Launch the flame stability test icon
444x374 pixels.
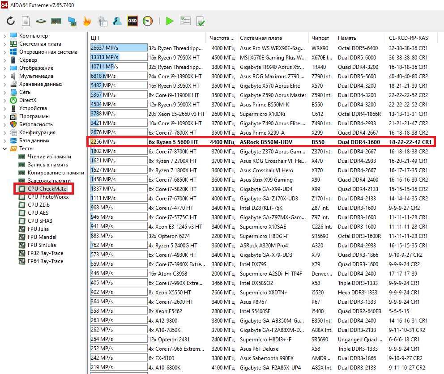tap(87, 21)
